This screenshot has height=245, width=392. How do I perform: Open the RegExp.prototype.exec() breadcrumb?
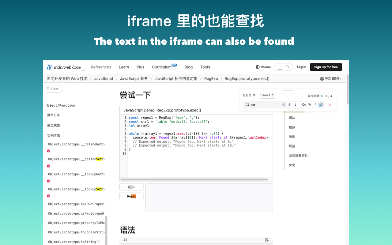pyautogui.click(x=247, y=79)
